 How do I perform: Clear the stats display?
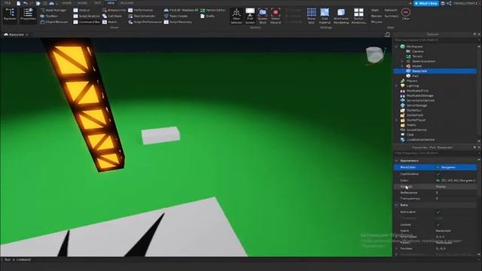[x=406, y=14]
